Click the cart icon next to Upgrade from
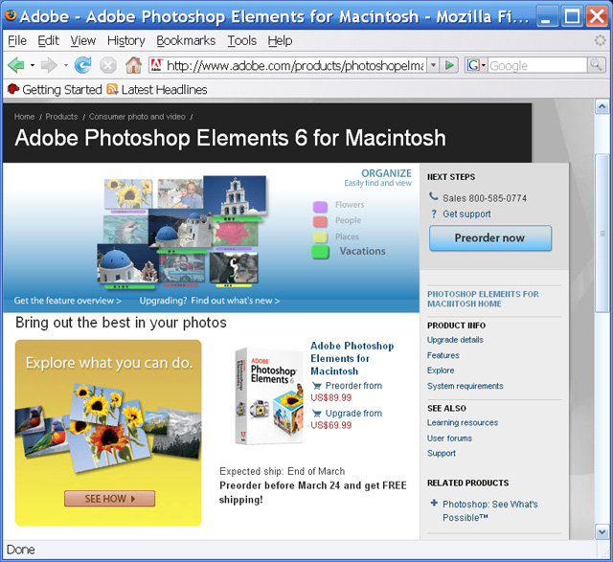This screenshot has width=613, height=562. pos(317,414)
